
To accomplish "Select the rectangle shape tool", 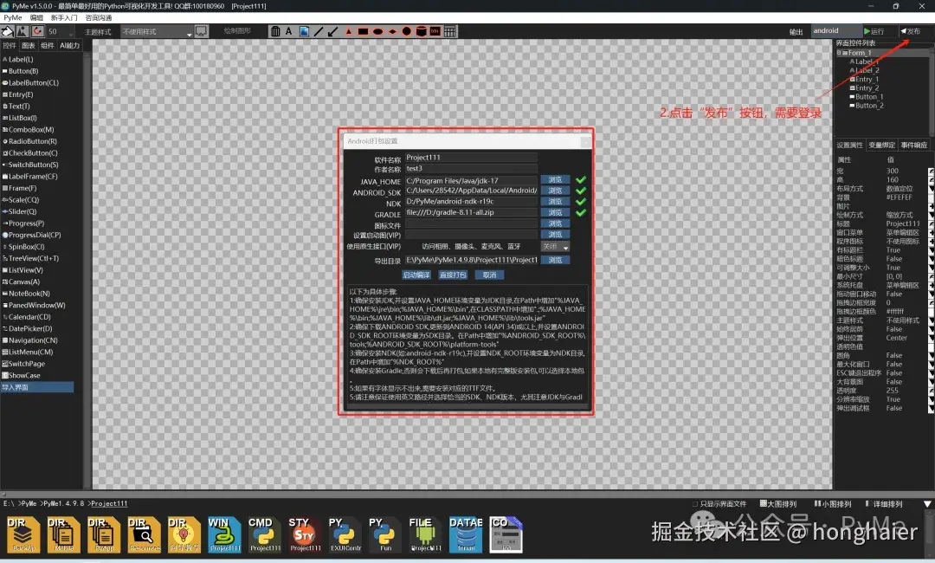I will (x=363, y=31).
